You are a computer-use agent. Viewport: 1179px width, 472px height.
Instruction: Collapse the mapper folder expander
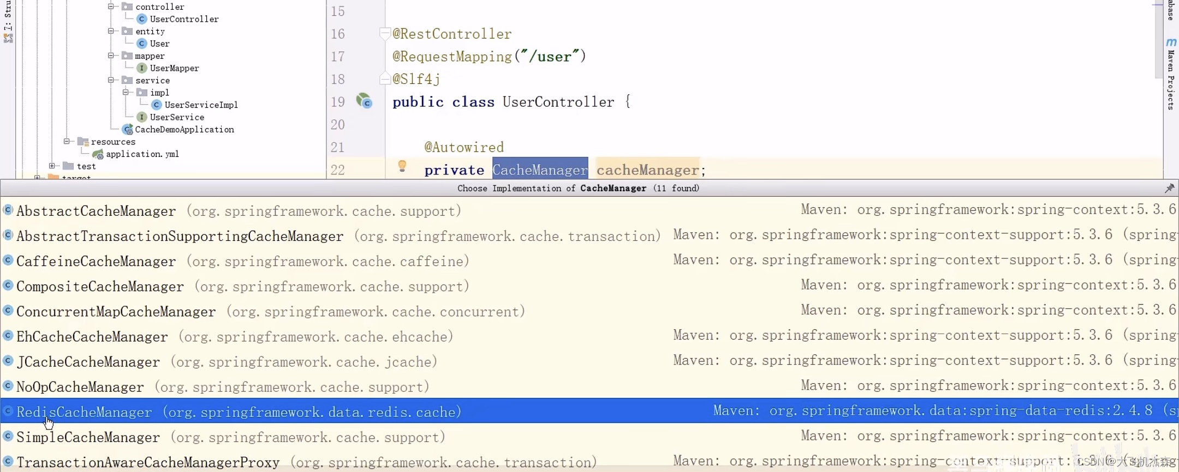(111, 56)
